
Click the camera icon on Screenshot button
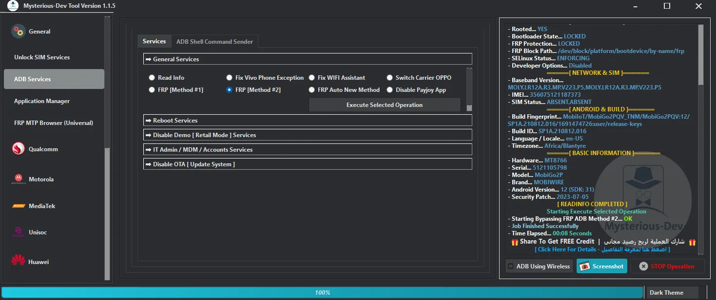[584, 266]
